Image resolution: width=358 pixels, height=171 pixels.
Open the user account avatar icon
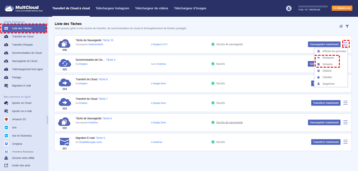(x=288, y=8)
